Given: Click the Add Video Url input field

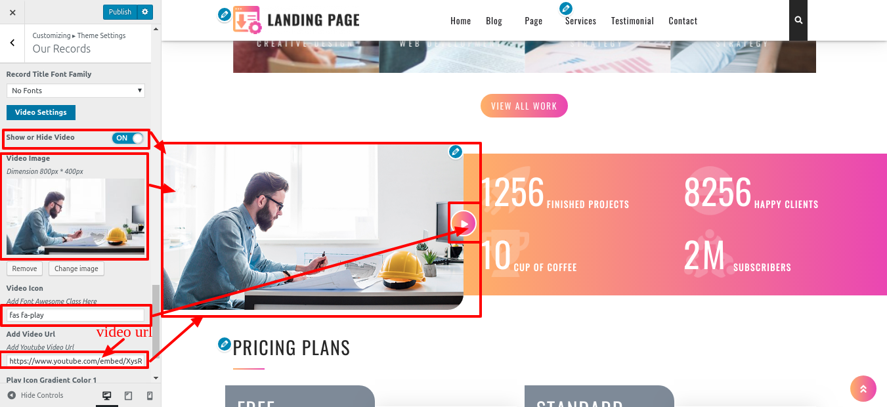Looking at the screenshot, I should [76, 360].
